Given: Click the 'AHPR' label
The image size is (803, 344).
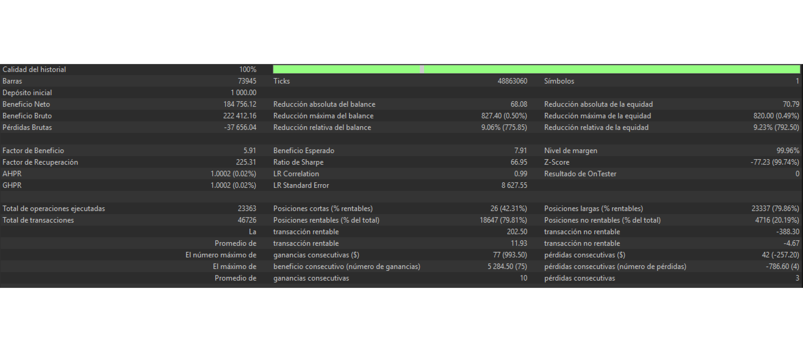Looking at the screenshot, I should pos(12,174).
